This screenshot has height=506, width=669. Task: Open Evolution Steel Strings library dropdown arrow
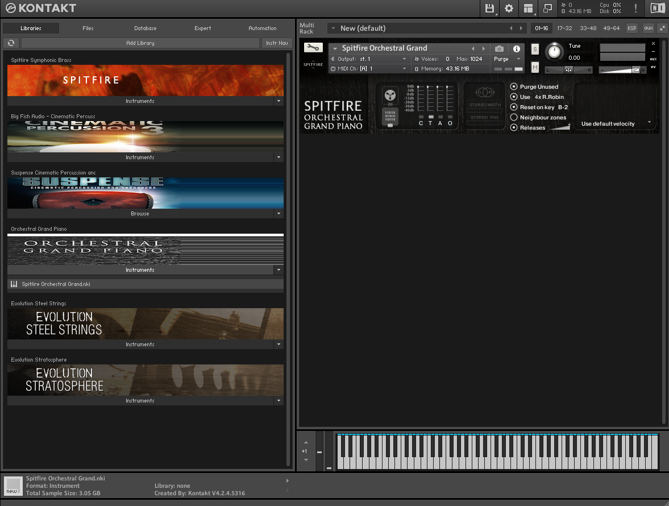point(279,345)
